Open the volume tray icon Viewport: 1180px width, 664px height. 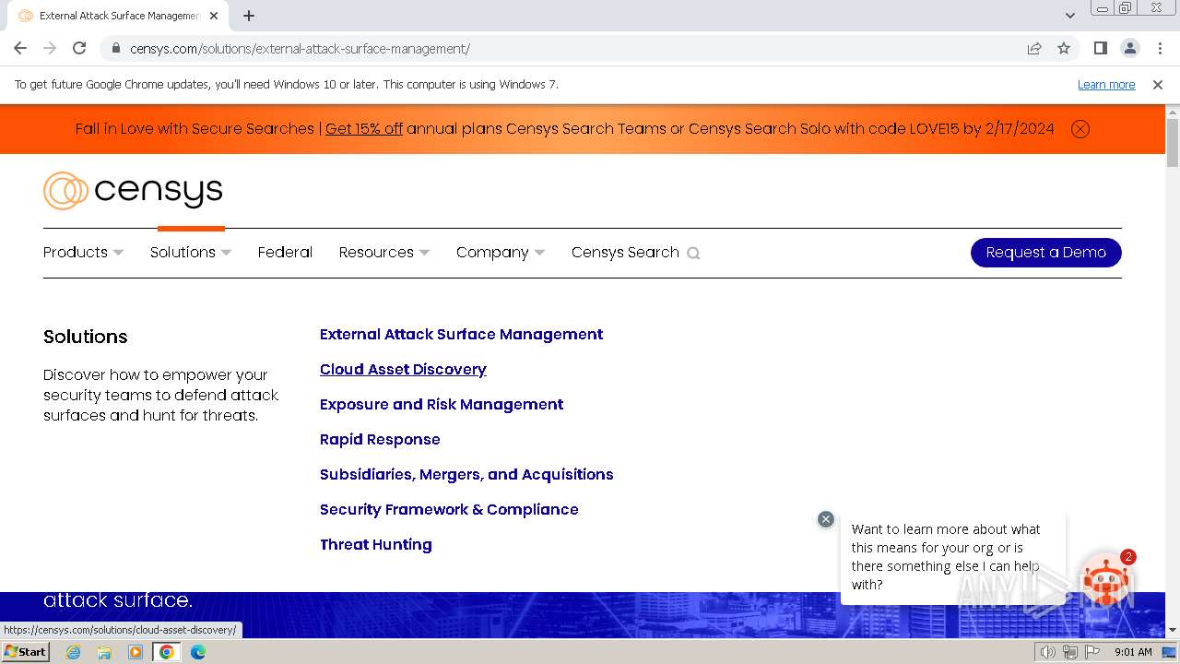click(1048, 652)
